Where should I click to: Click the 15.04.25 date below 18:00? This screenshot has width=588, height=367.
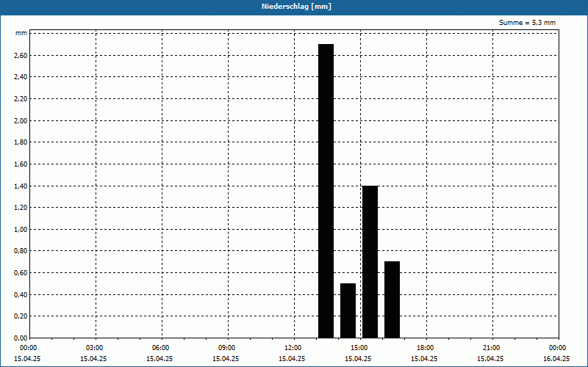pos(424,359)
